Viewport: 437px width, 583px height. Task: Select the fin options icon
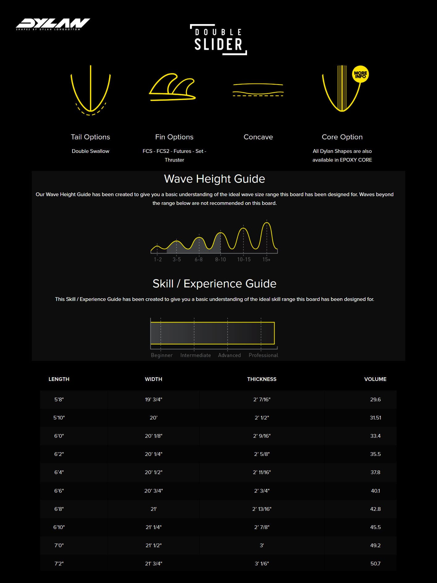[173, 87]
